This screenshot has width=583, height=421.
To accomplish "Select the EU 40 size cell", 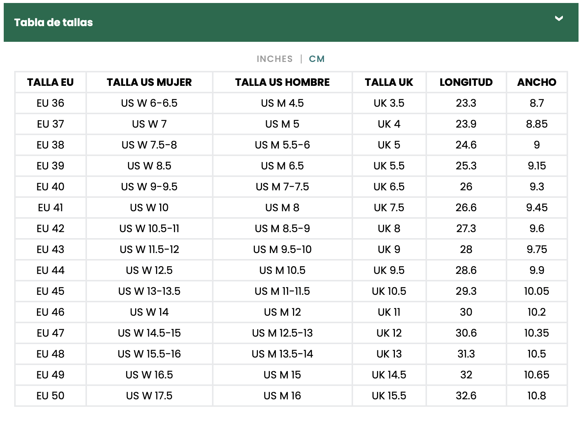I will 50,187.
